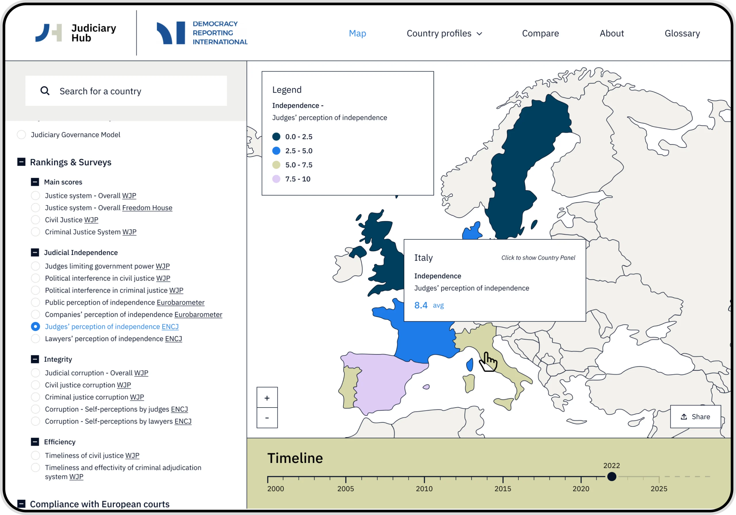
Task: Open Country profiles dropdown
Action: pos(444,33)
